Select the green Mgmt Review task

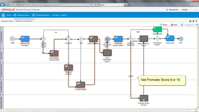(158, 29)
